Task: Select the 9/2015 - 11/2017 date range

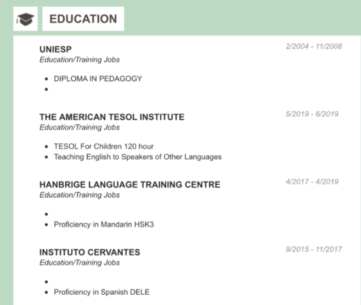Action: (313, 249)
